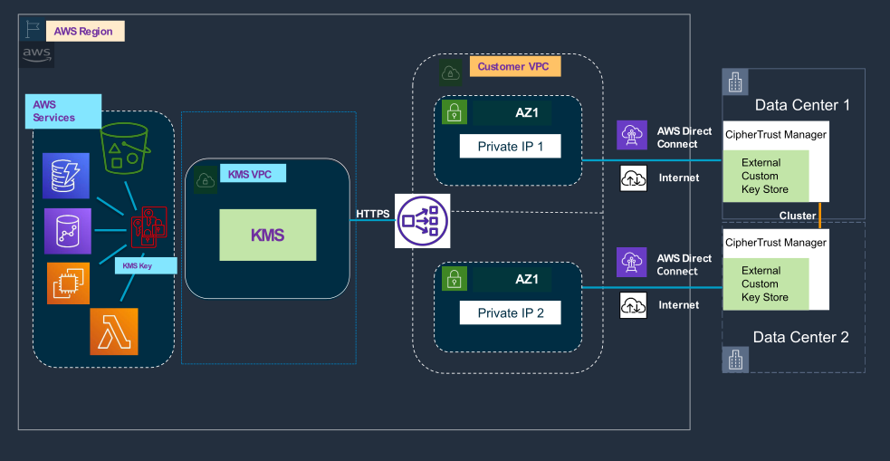Screen dimensions: 890x461
Task: Click the Data Center 2 building icon
Action: tap(734, 360)
